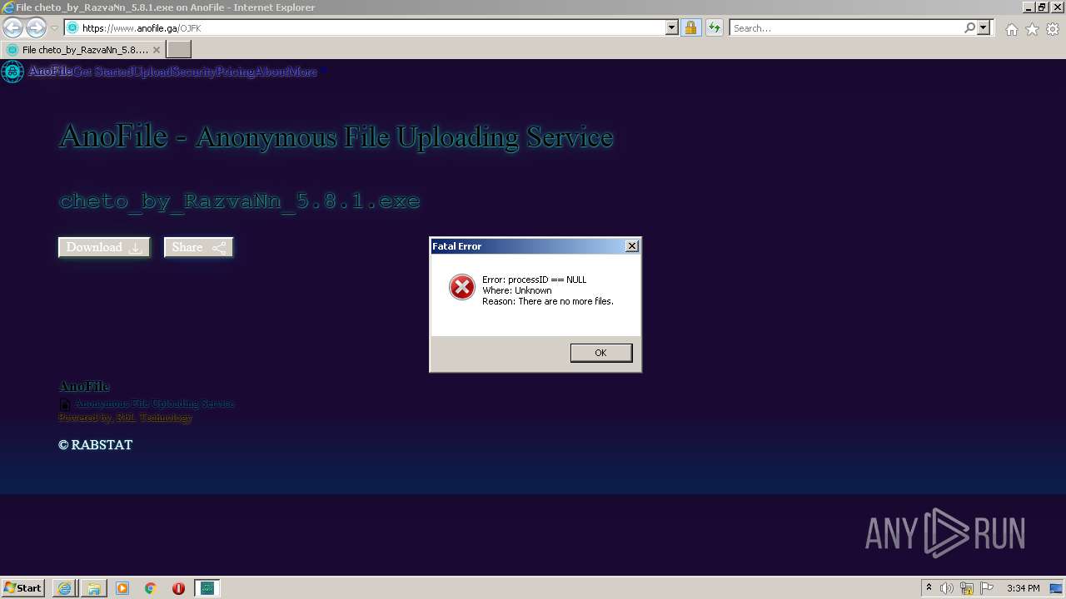Click the AnoFile brand link in navbar
The width and height of the screenshot is (1066, 599).
pyautogui.click(x=51, y=72)
